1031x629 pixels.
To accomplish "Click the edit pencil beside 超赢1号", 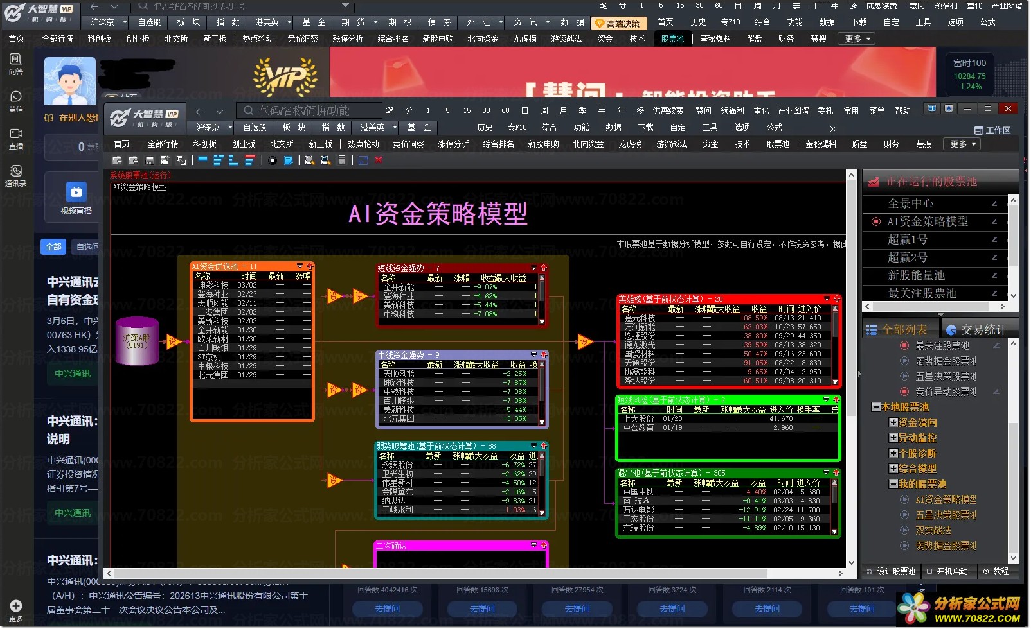I will point(994,239).
